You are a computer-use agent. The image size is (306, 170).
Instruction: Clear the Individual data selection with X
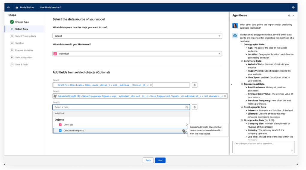pos(219,54)
